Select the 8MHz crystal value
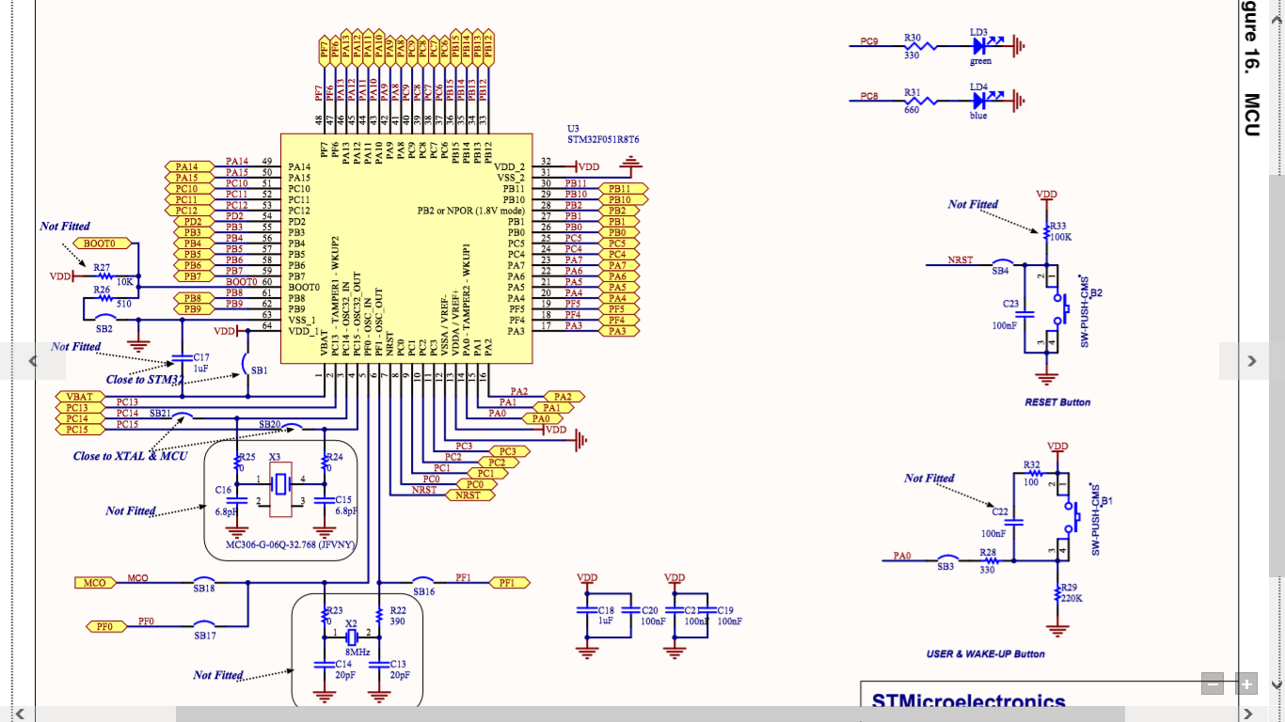1285x722 pixels. coord(357,652)
